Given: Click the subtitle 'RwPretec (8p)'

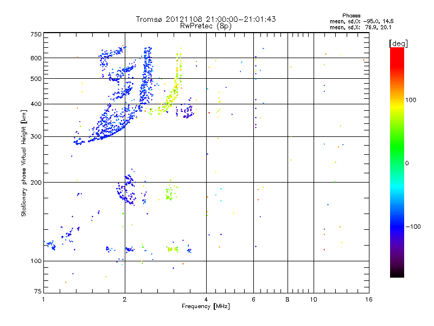Looking at the screenshot, I should (206, 26).
